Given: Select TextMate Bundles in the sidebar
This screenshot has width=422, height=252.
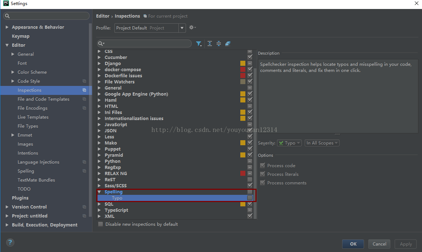Looking at the screenshot, I should 36,180.
